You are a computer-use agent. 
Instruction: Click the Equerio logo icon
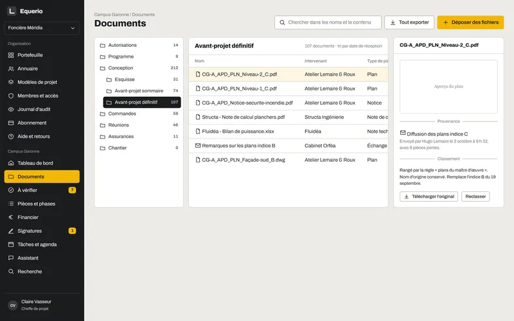pyautogui.click(x=12, y=11)
